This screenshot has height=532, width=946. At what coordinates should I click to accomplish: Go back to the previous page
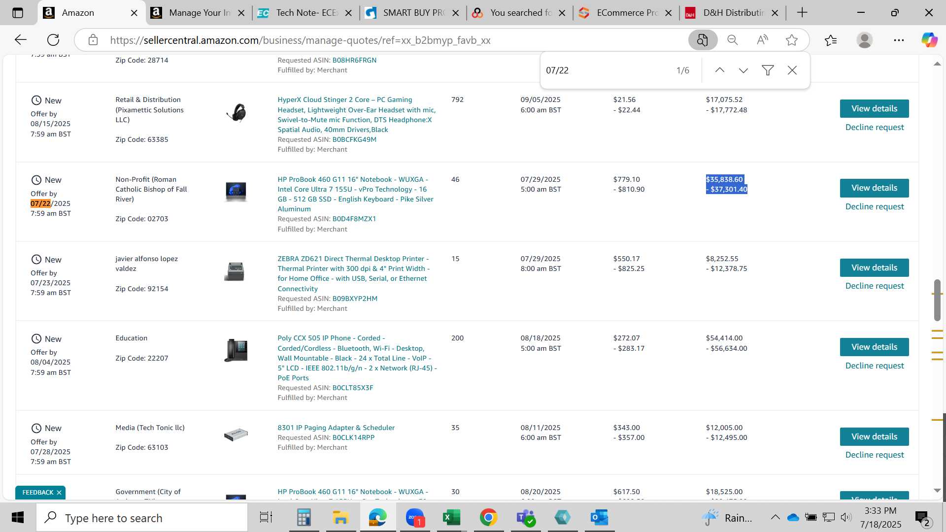pos(20,40)
